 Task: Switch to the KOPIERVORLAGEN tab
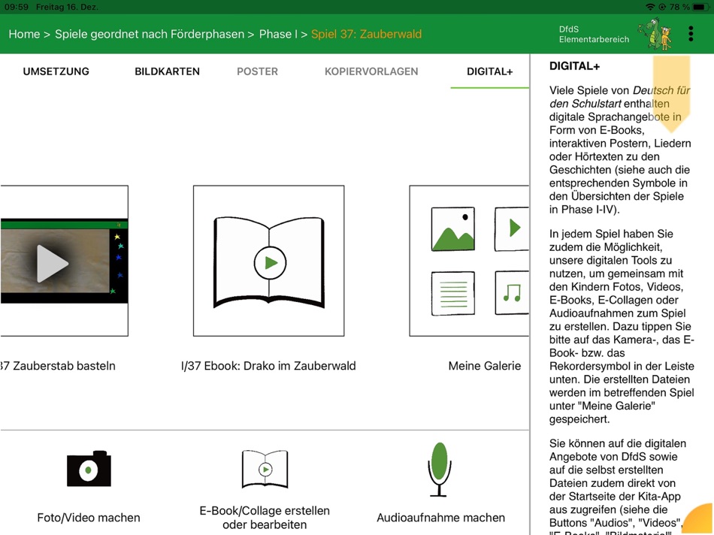371,71
